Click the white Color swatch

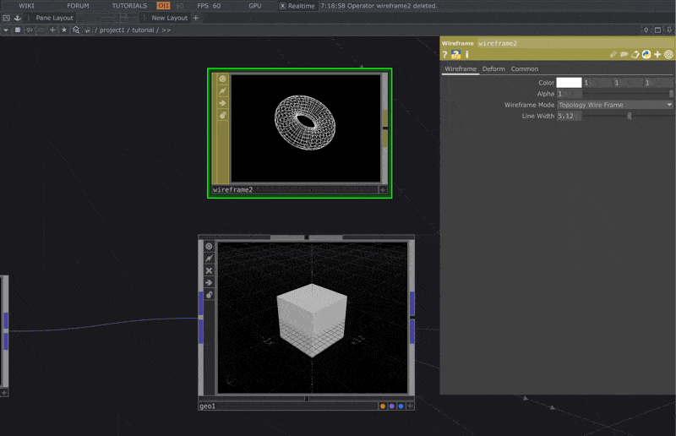[x=569, y=83]
